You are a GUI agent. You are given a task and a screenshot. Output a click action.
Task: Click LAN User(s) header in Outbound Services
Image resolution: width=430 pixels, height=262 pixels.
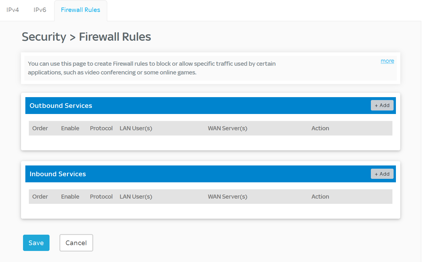point(136,128)
